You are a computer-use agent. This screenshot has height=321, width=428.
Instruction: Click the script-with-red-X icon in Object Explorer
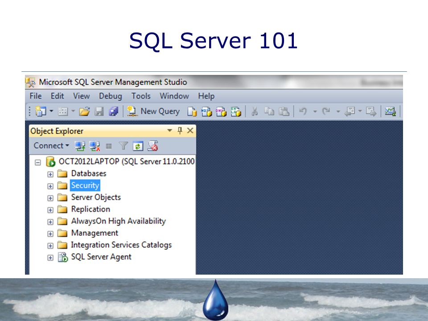tap(153, 146)
